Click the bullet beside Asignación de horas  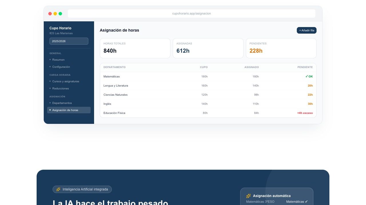(x=50, y=110)
